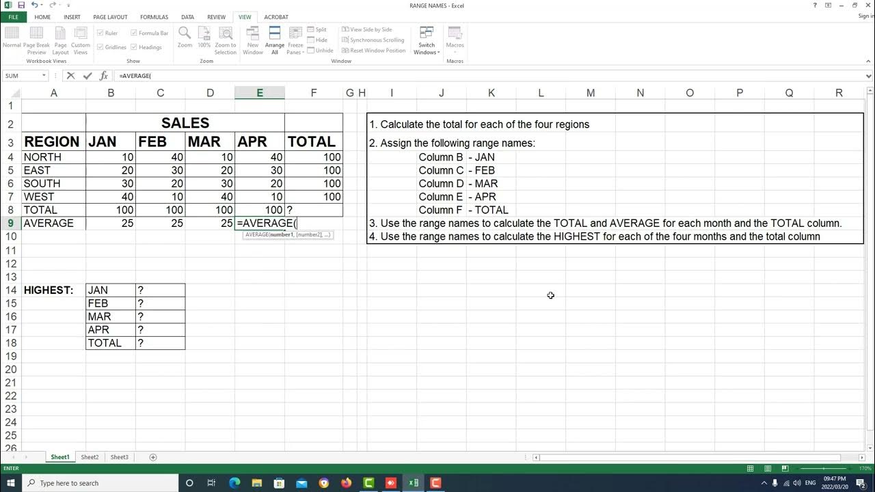
Task: Click the Sign in link
Action: coord(865,16)
